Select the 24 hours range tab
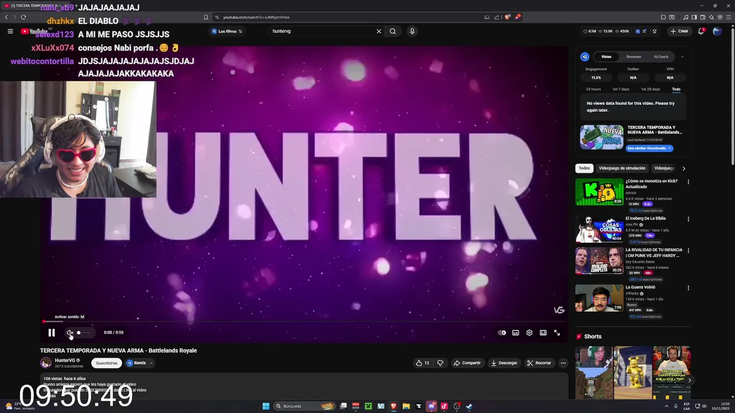 593,89
